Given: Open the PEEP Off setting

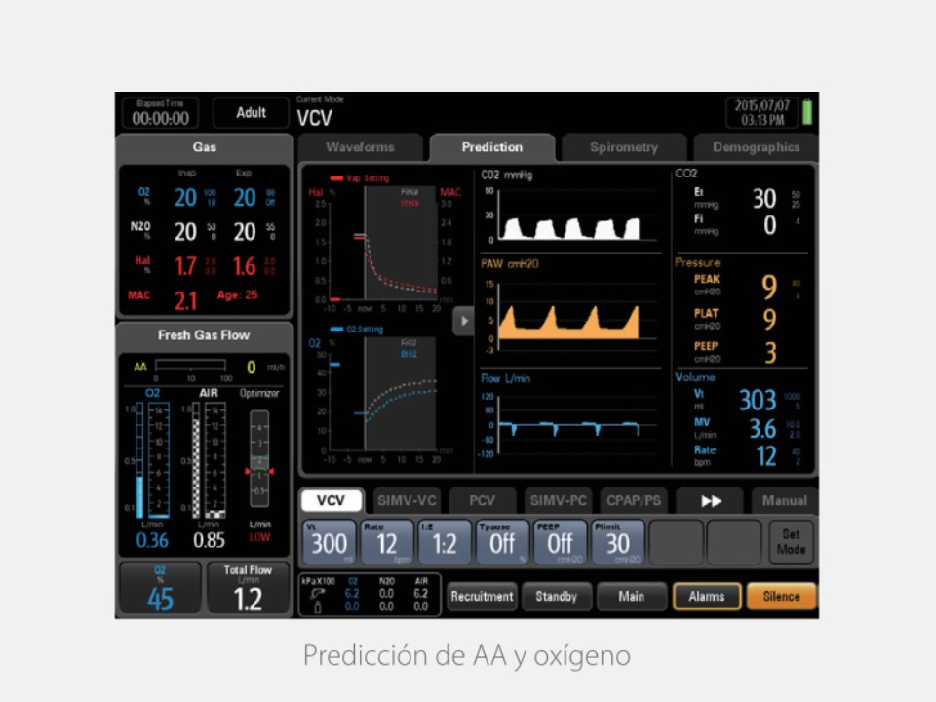Looking at the screenshot, I should 560,542.
